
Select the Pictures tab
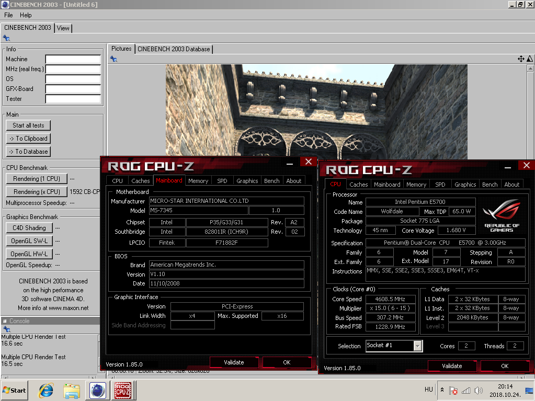coord(121,49)
